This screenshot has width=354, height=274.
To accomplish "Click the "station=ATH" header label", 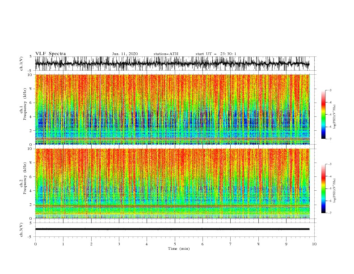I will [166, 54].
